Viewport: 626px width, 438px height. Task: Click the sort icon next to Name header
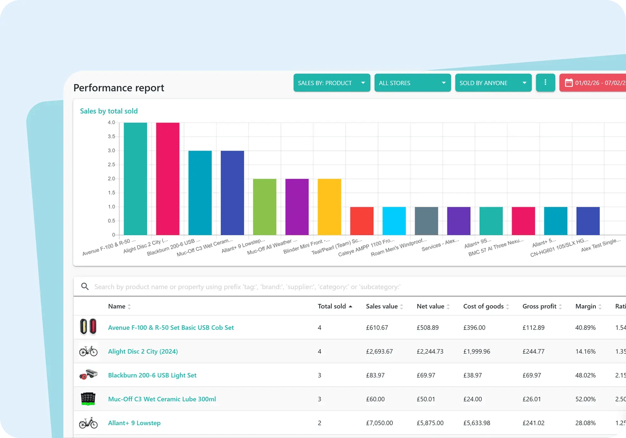128,306
